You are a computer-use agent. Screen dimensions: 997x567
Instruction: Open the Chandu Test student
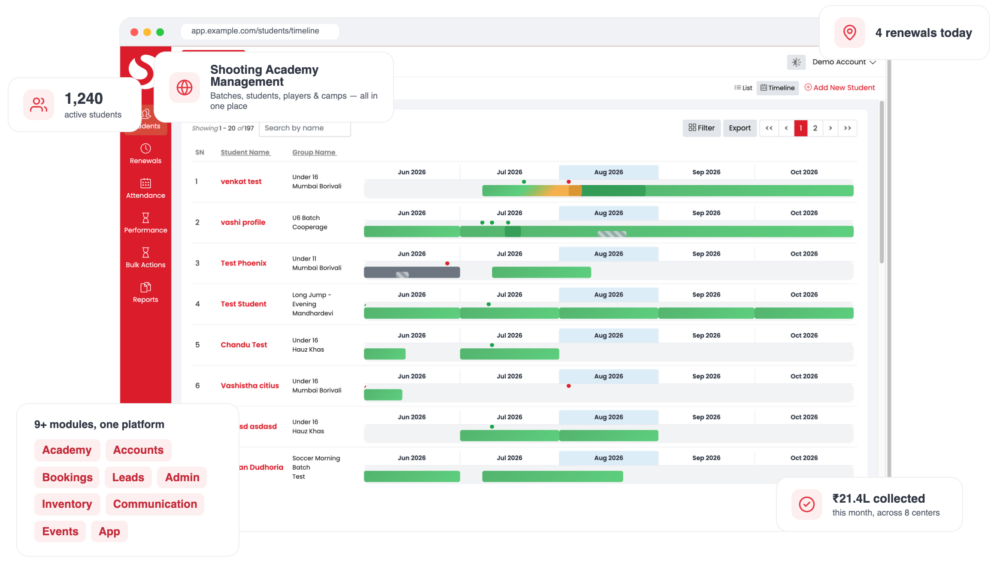[x=244, y=344]
